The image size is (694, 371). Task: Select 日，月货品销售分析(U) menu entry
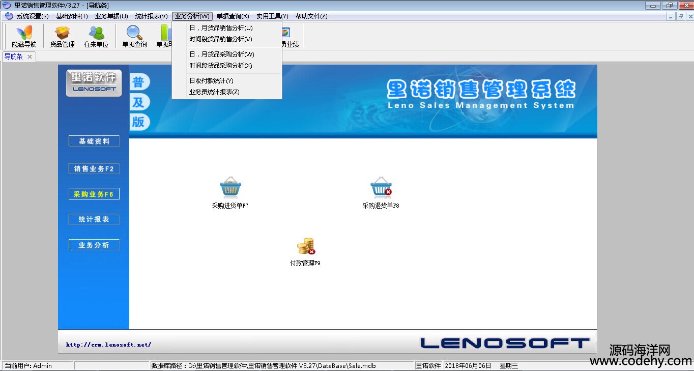pos(227,28)
